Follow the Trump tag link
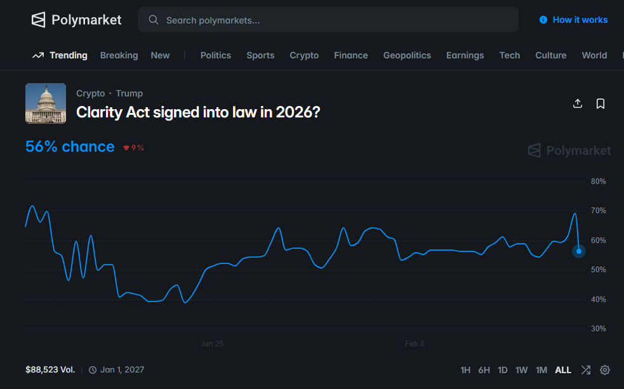The image size is (624, 389). [129, 93]
